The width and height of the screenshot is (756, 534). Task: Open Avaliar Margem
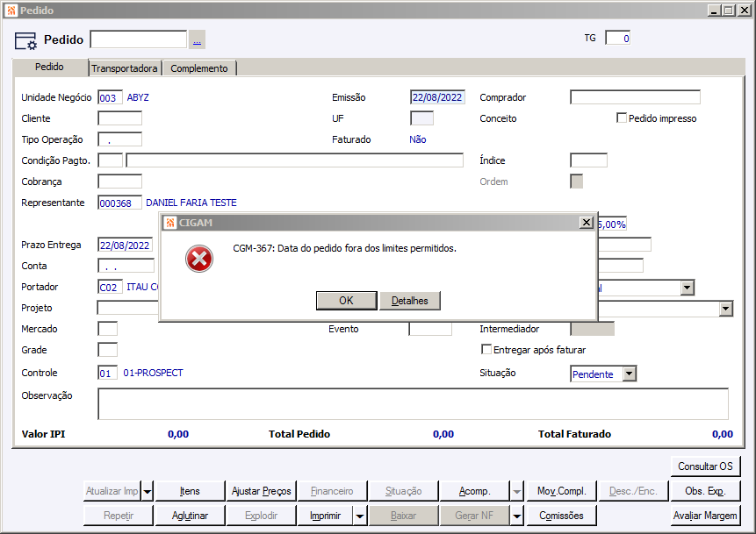click(705, 516)
